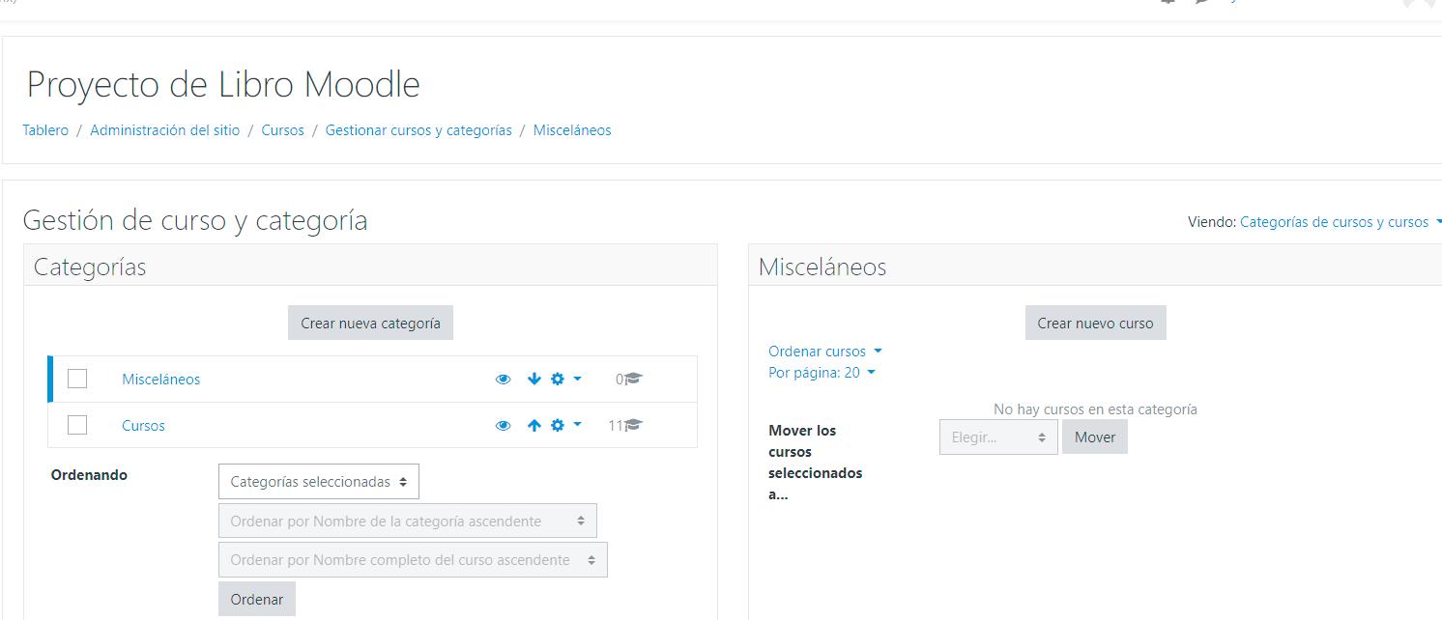The width and height of the screenshot is (1442, 620).
Task: Open gear actions menu for Misceláneos
Action: tap(565, 380)
